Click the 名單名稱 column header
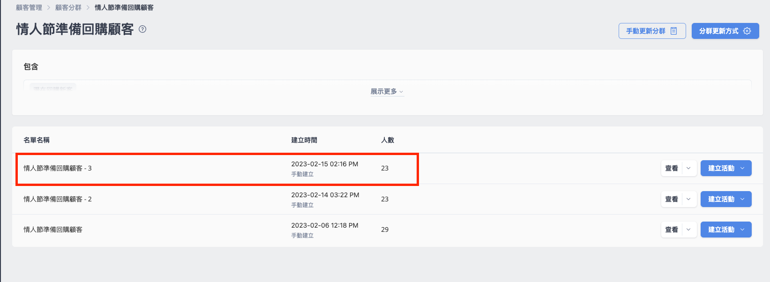Viewport: 770px width, 282px height. [x=37, y=140]
